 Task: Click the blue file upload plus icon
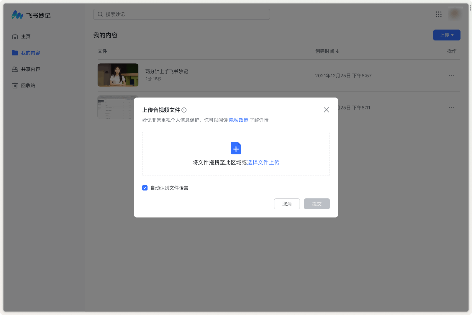pyautogui.click(x=236, y=148)
